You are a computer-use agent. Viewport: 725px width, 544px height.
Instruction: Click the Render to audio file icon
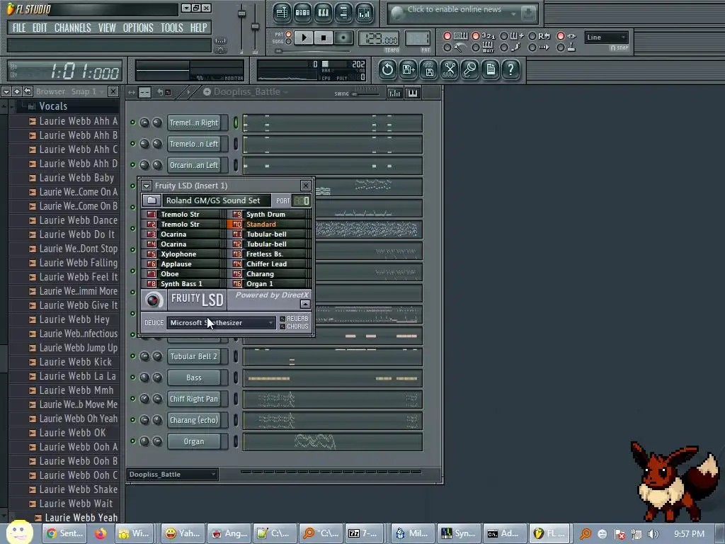point(429,70)
